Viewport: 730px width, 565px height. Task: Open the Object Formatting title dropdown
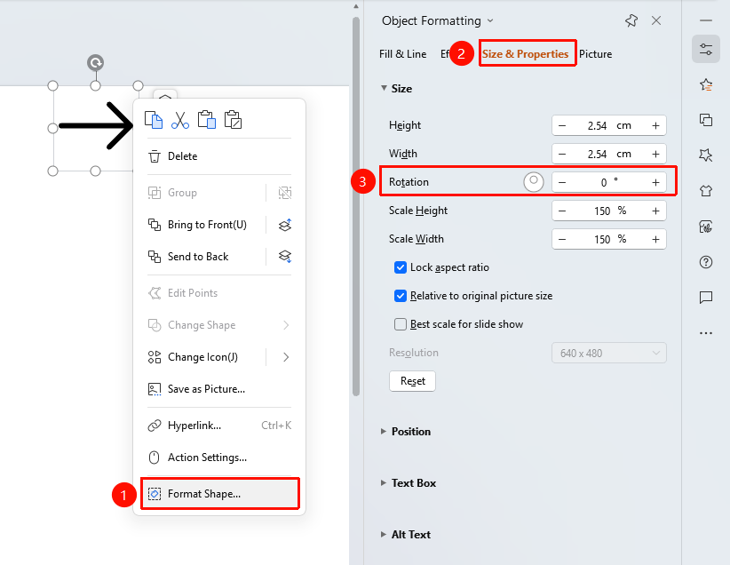[490, 21]
